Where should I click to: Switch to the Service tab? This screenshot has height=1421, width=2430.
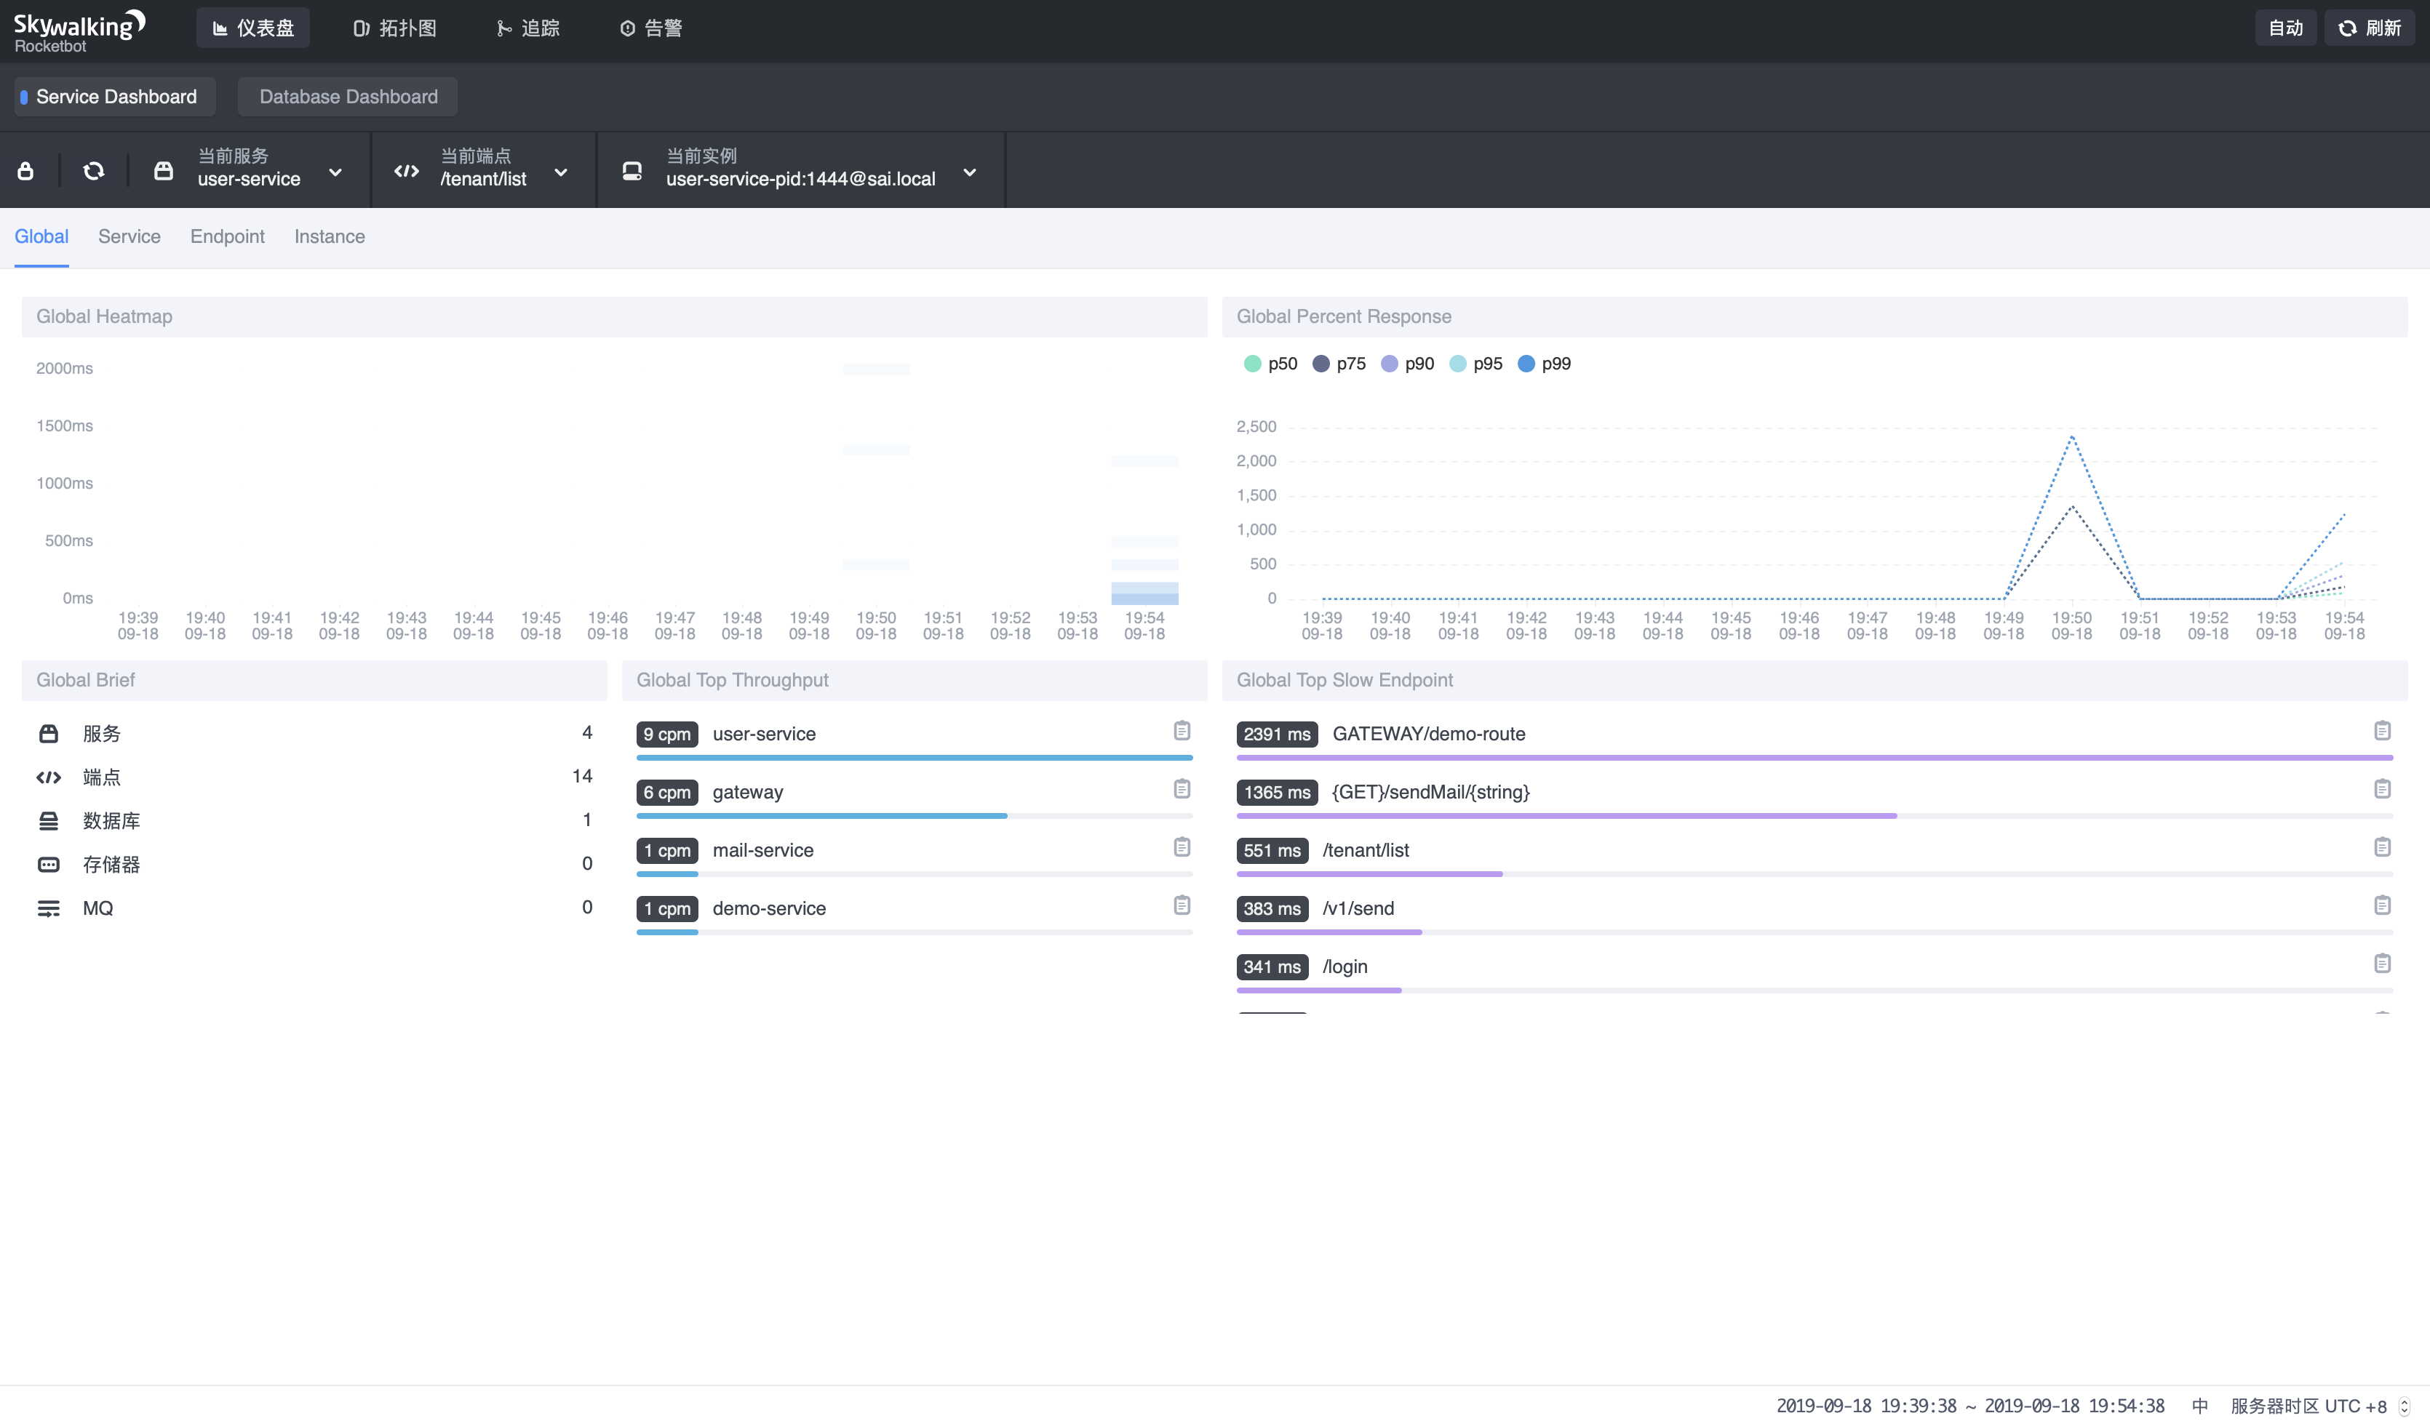pyautogui.click(x=130, y=236)
